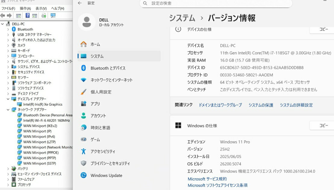Go to 個人用設定 in Settings
This screenshot has width=334, height=190.
coord(101,92)
